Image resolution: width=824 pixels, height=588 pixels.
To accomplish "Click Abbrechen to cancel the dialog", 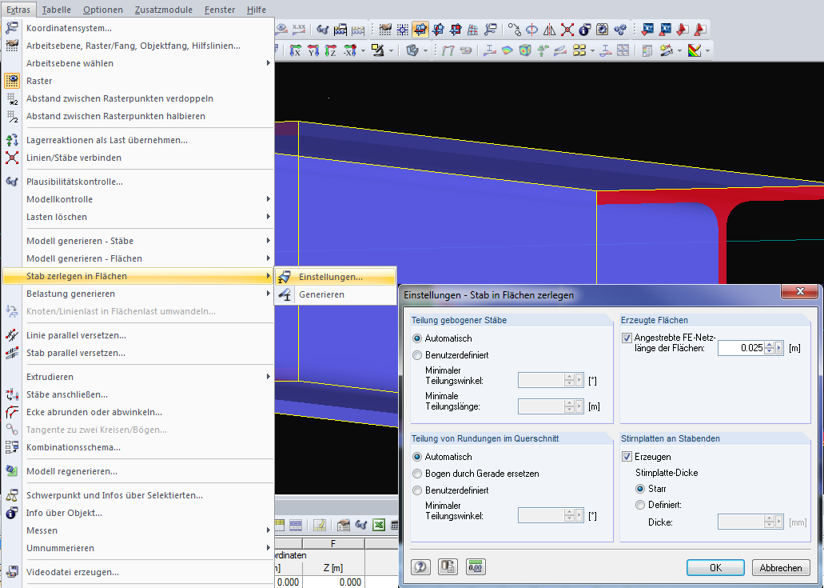I will coord(780,567).
